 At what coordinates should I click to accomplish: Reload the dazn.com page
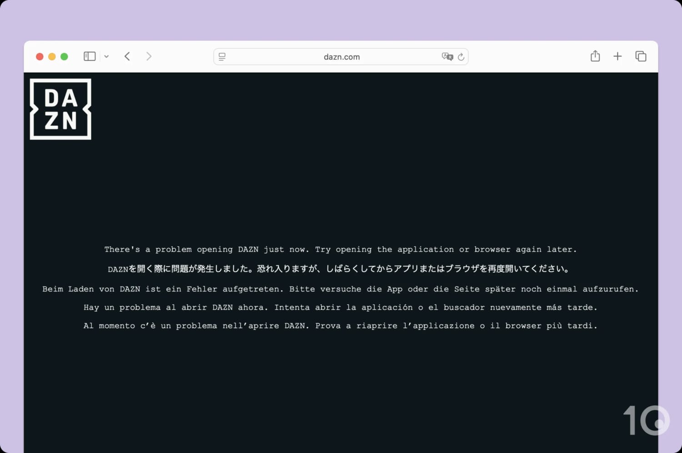pos(461,56)
